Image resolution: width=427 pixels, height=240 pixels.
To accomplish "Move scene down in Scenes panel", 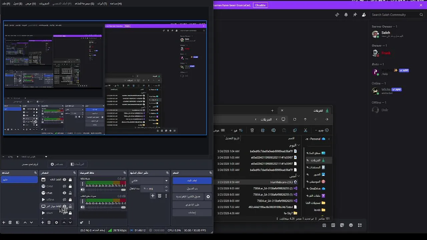I will (31, 222).
